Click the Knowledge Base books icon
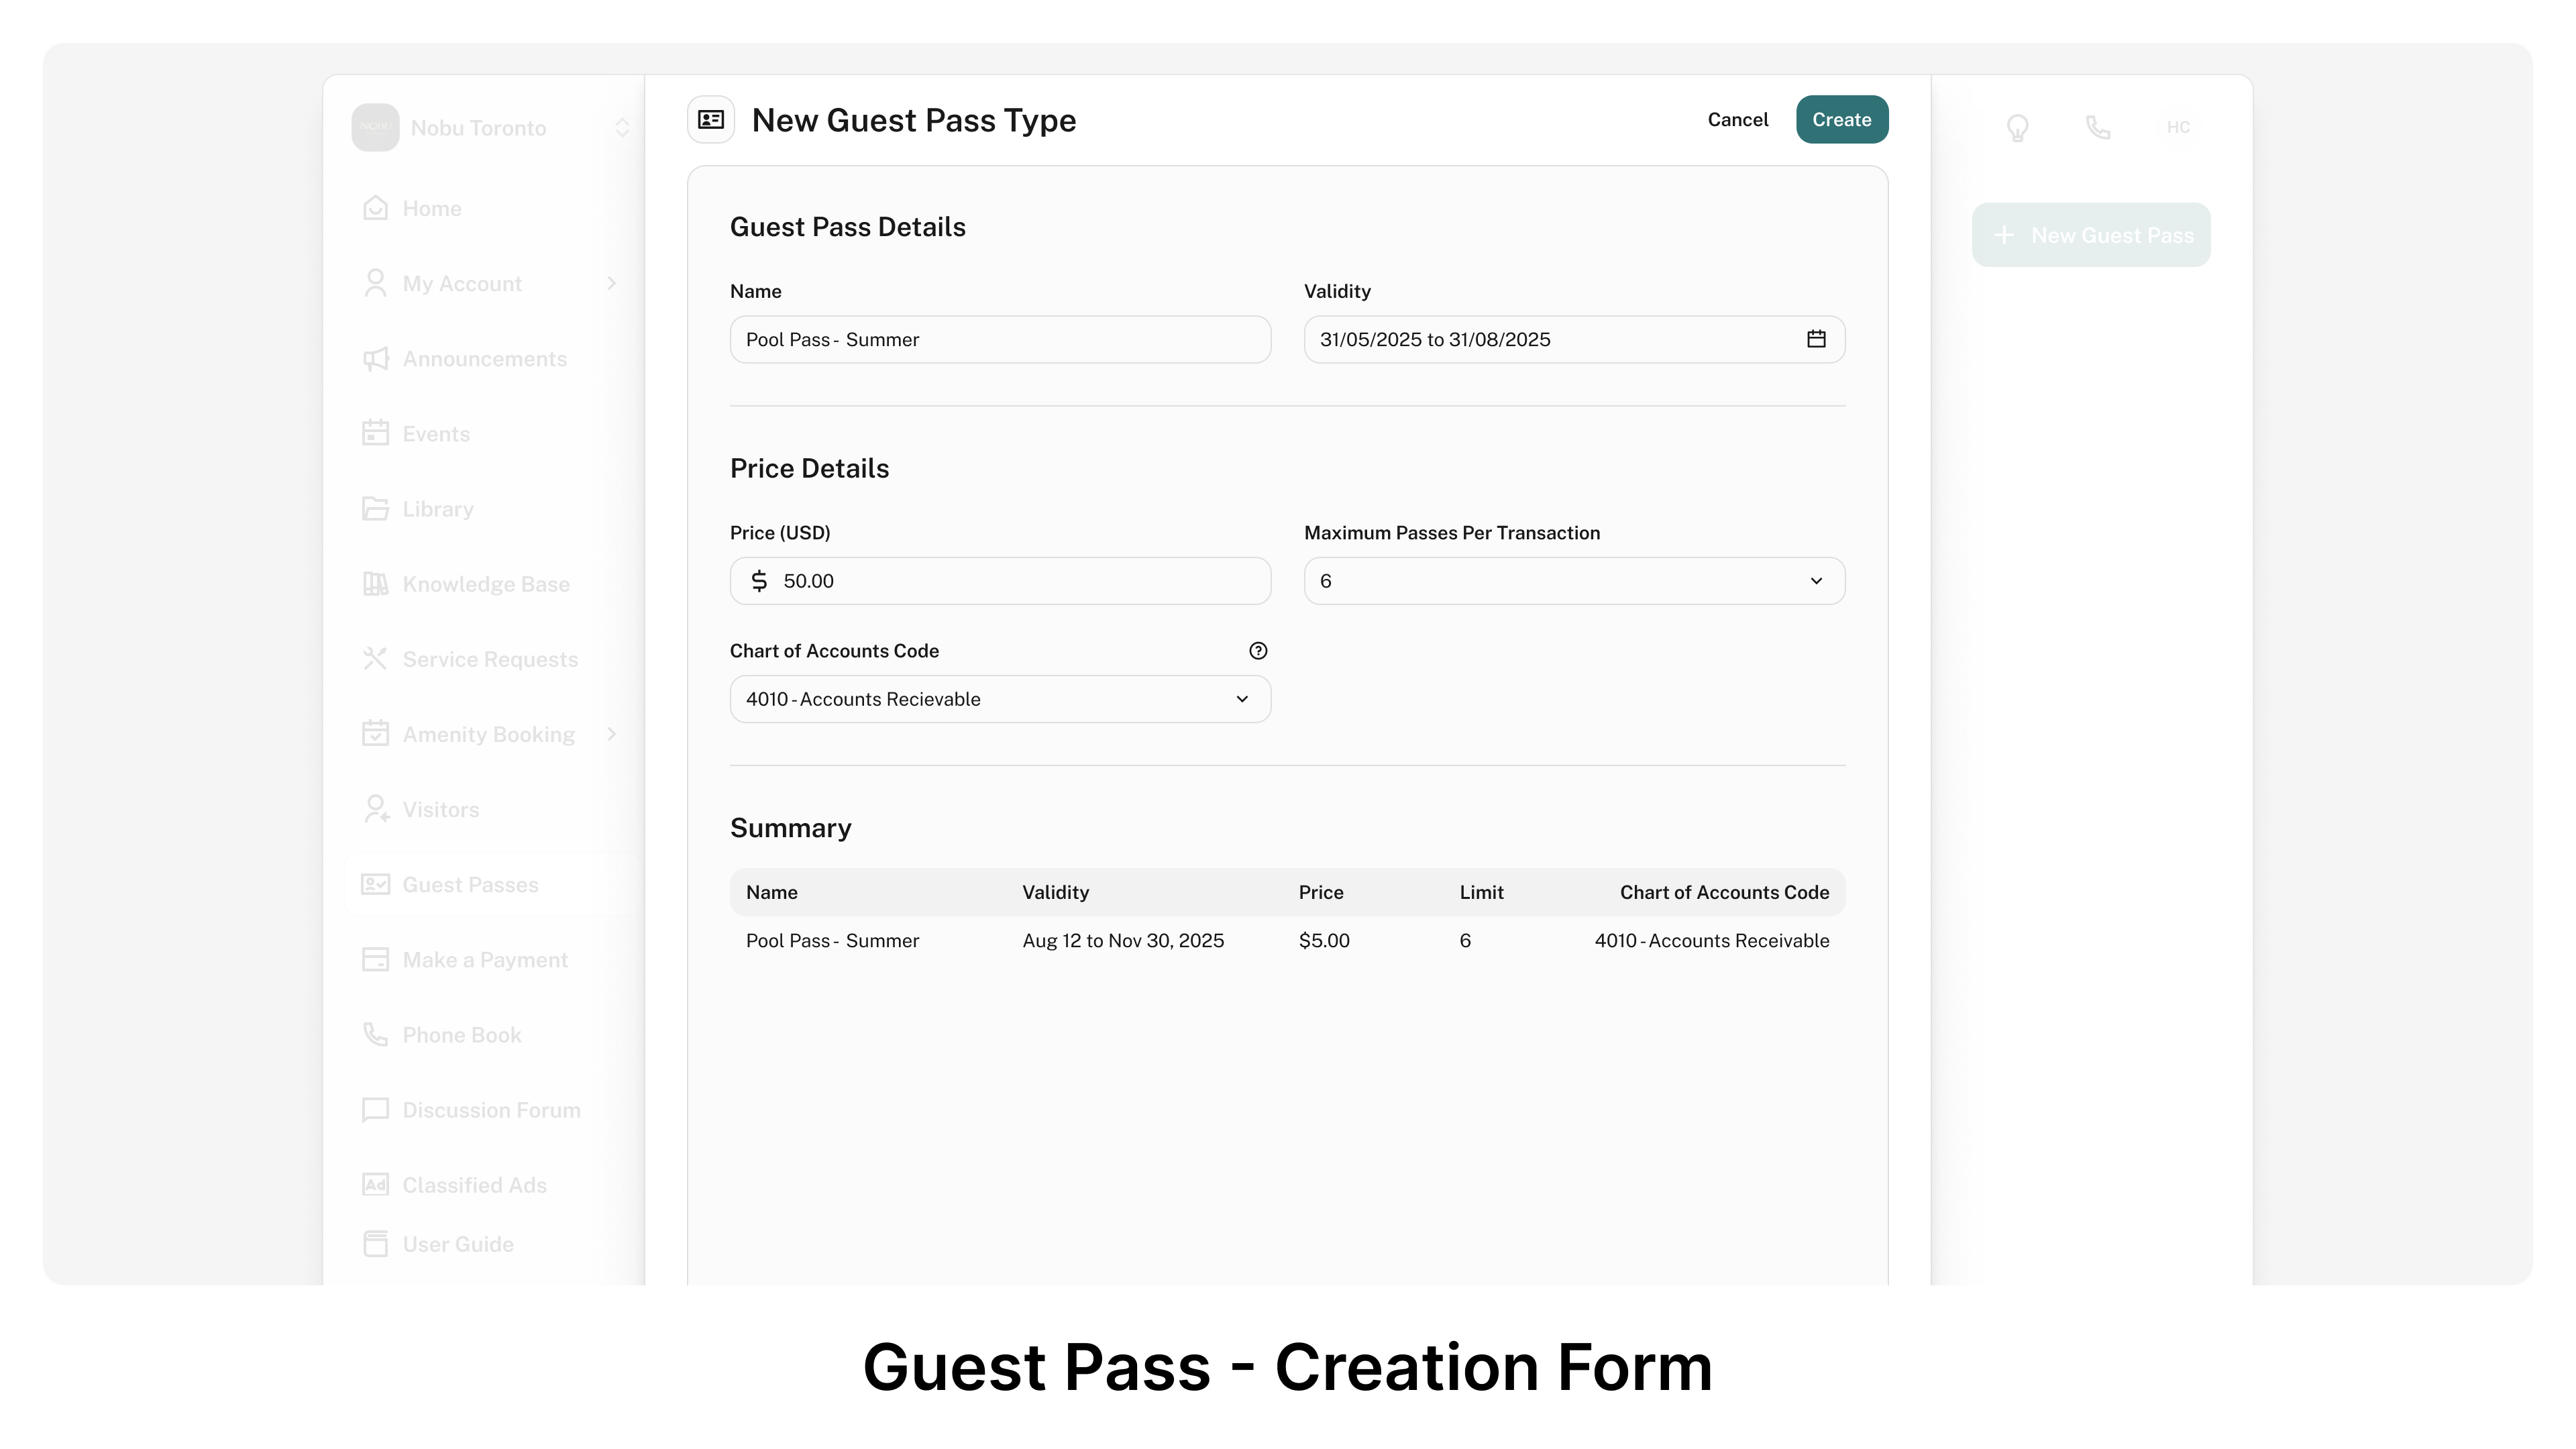This screenshot has width=2576, height=1449. coord(375,584)
